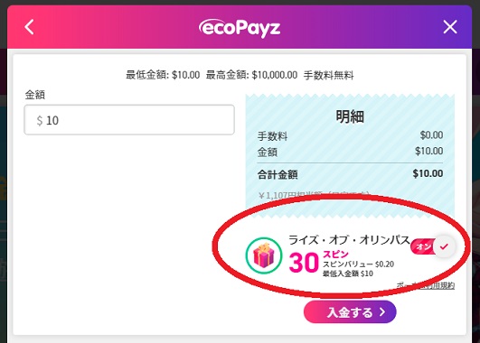This screenshot has width=480, height=343.
Task: Click the pink gift box bonus icon
Action: 264,255
